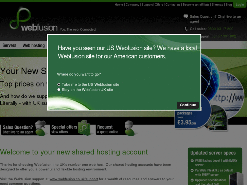Open the Servers menu tab

tap(9, 45)
